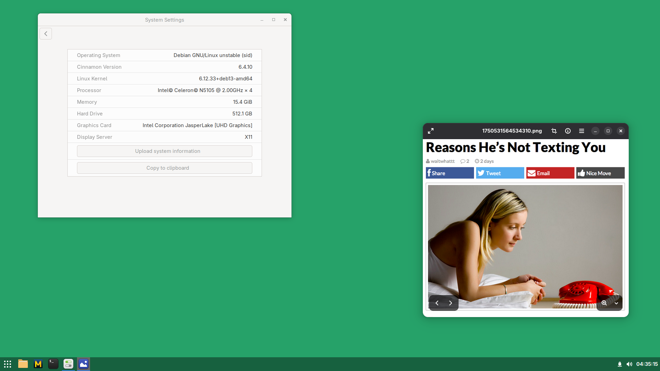Show image info panel
660x371 pixels.
coord(568,131)
